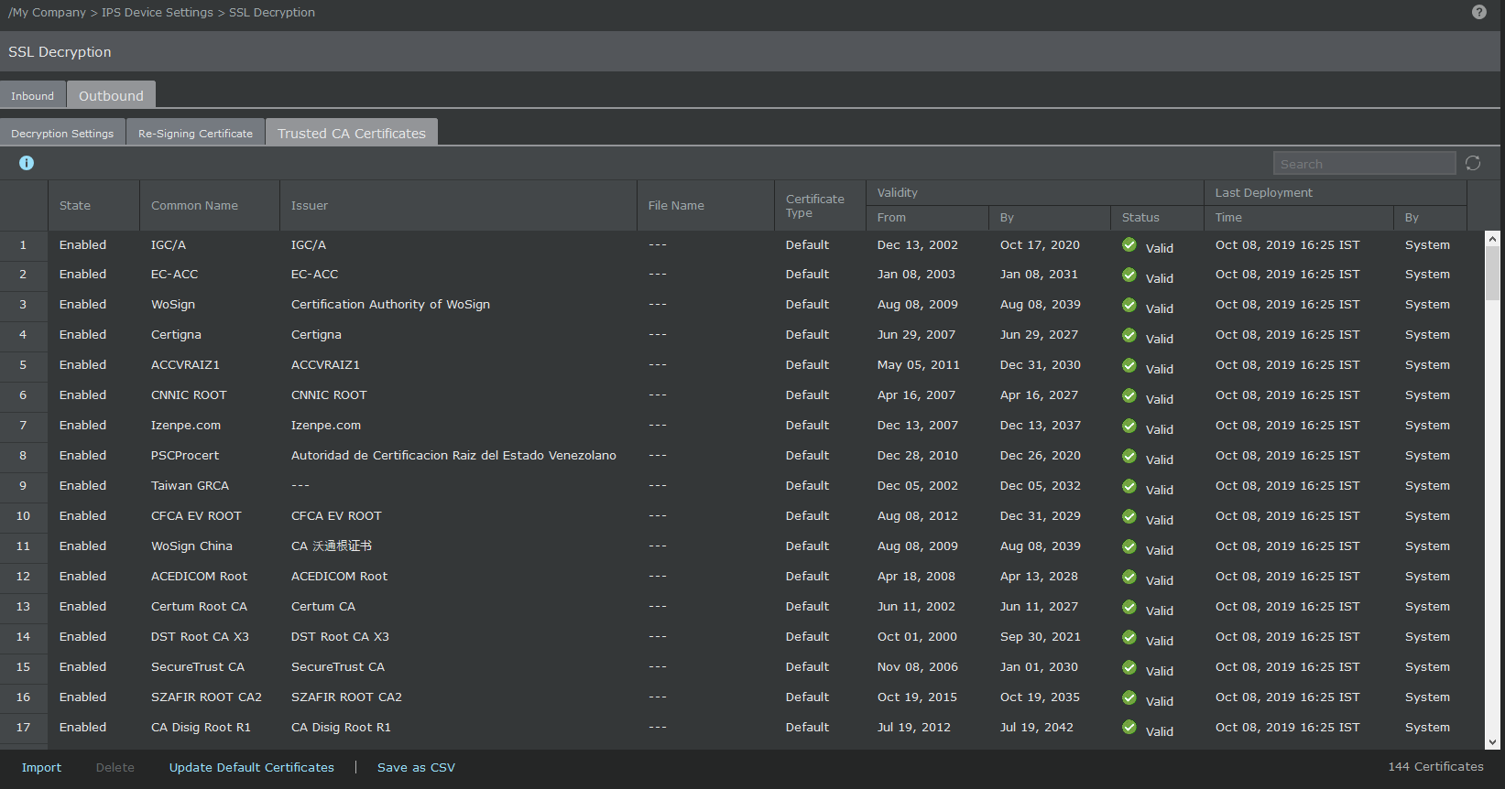Open the help question mark icon
1505x789 pixels.
coord(1479,12)
